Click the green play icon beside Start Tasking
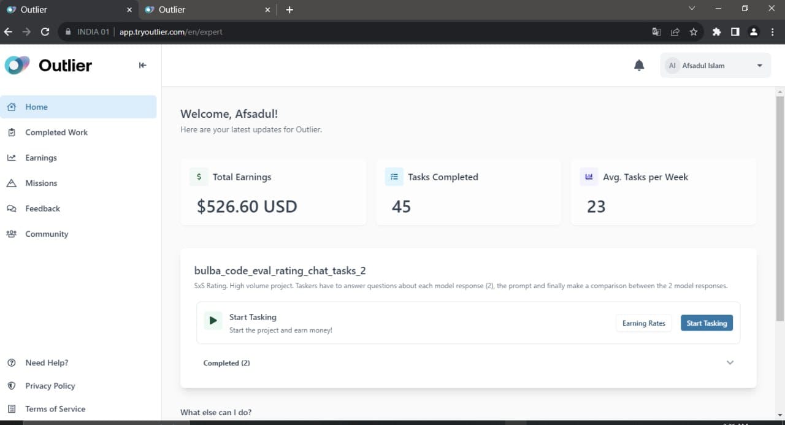Screen dimensions: 785x425 click(x=213, y=320)
